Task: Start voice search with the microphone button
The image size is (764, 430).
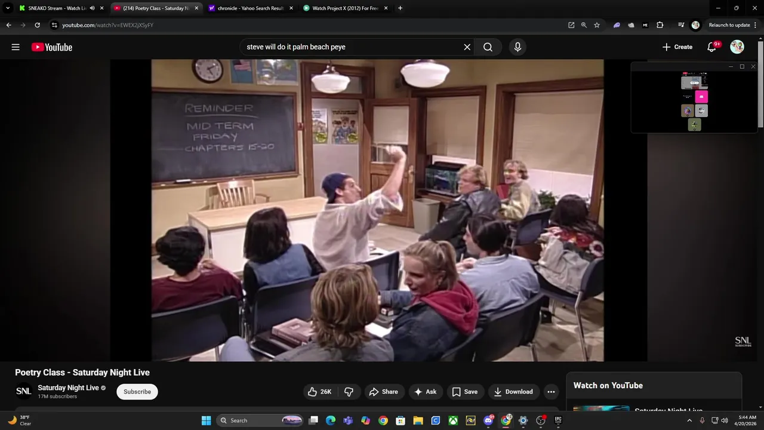Action: point(517,47)
